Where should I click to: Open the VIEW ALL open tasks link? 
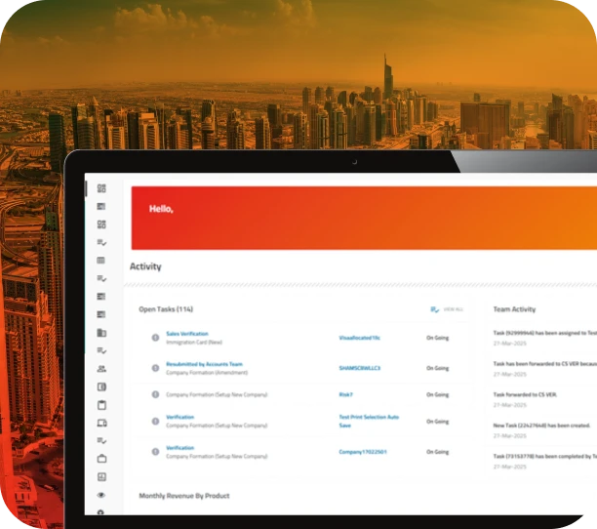(453, 309)
